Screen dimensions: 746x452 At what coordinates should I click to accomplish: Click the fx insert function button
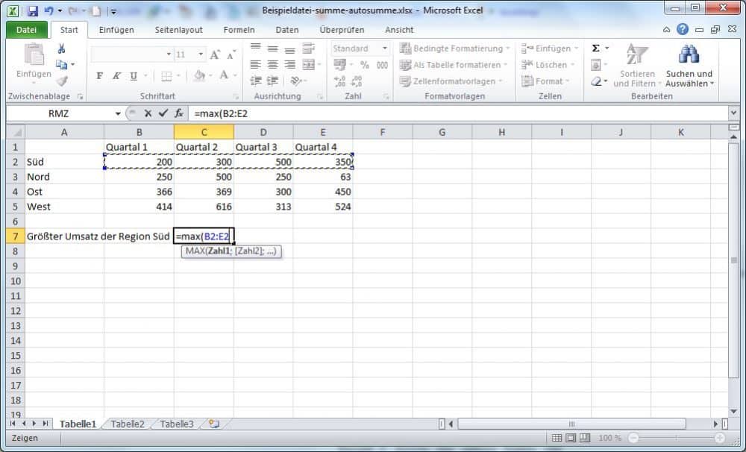(x=179, y=113)
